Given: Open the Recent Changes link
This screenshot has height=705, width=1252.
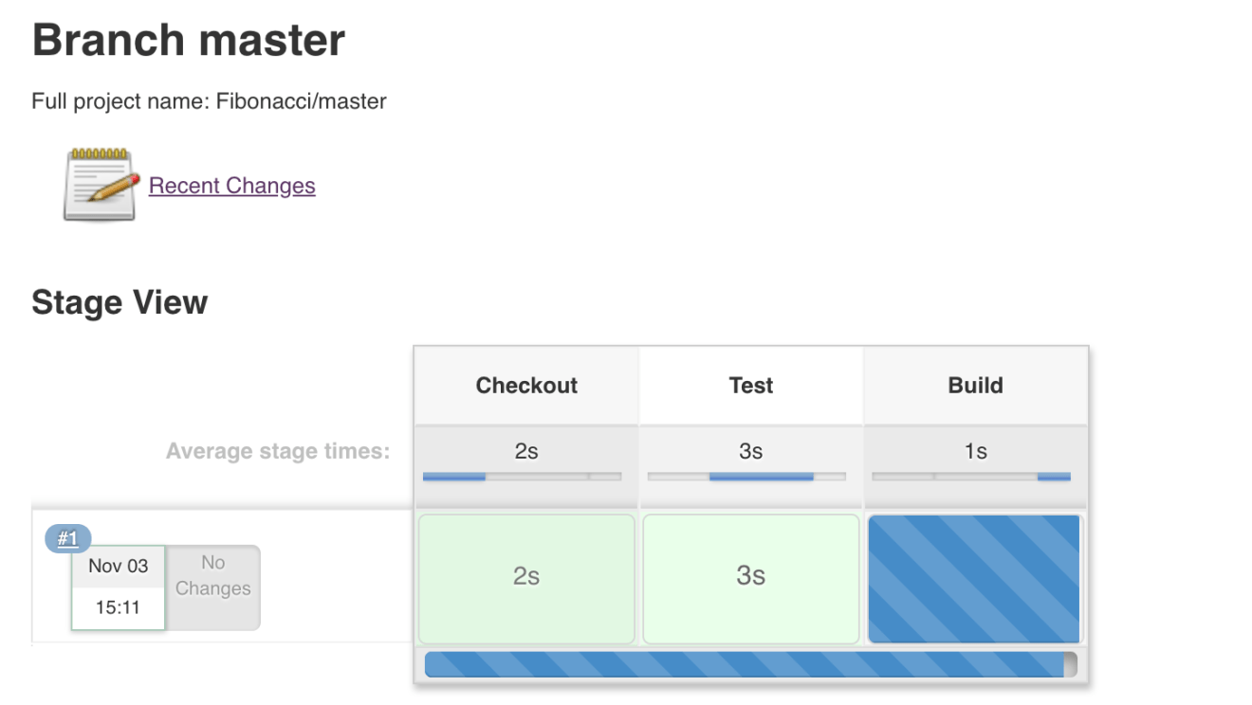Looking at the screenshot, I should [x=232, y=186].
